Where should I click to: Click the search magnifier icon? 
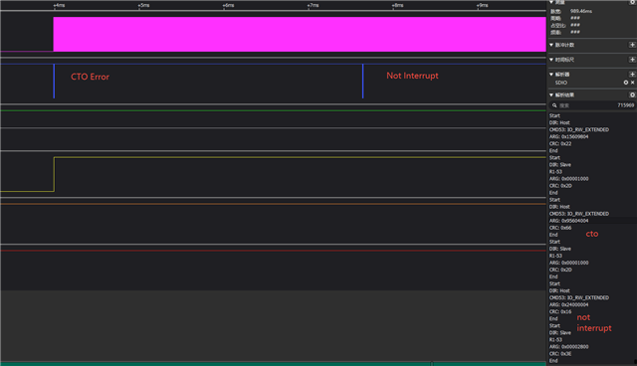pos(554,105)
